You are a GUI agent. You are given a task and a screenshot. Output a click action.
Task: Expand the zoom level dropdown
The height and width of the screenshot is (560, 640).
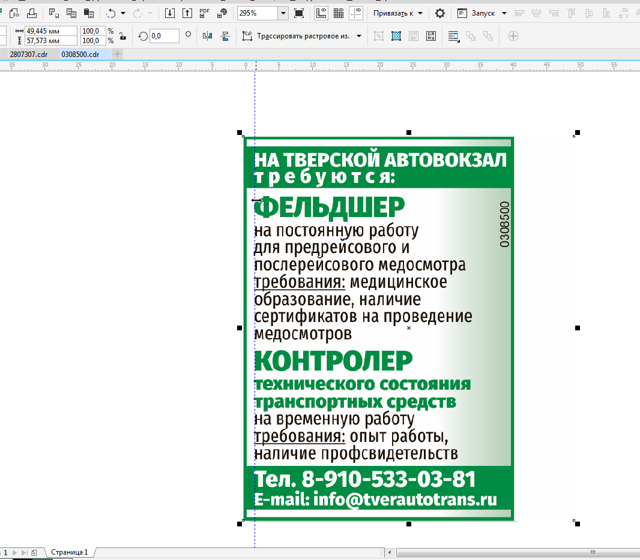pyautogui.click(x=283, y=13)
